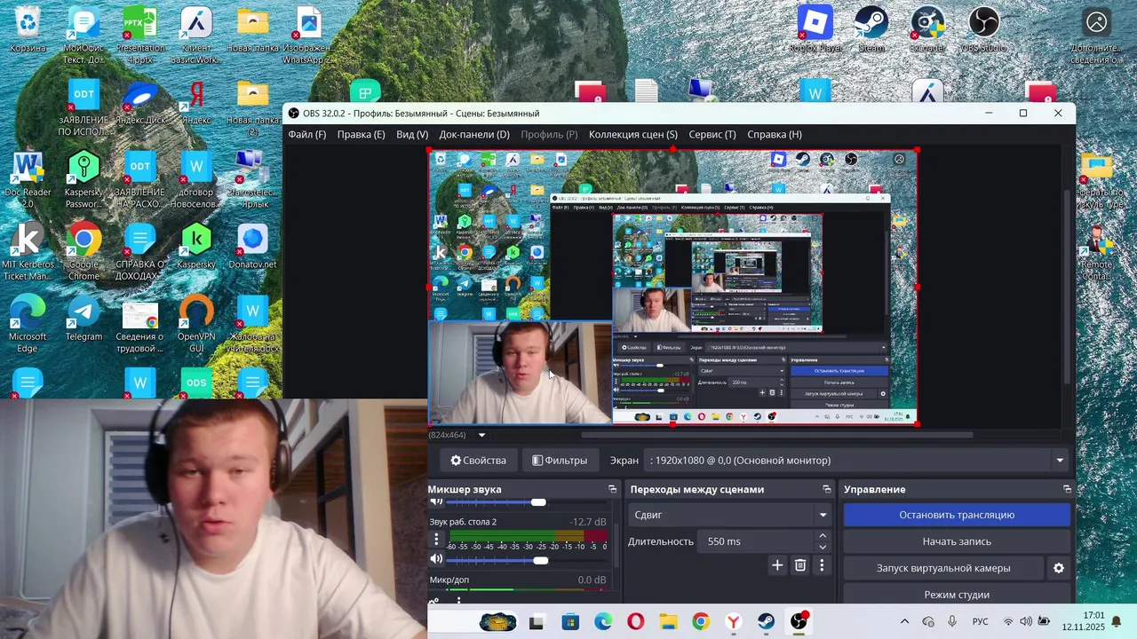Undock the Управление panel
The height and width of the screenshot is (639, 1137).
[1067, 489]
